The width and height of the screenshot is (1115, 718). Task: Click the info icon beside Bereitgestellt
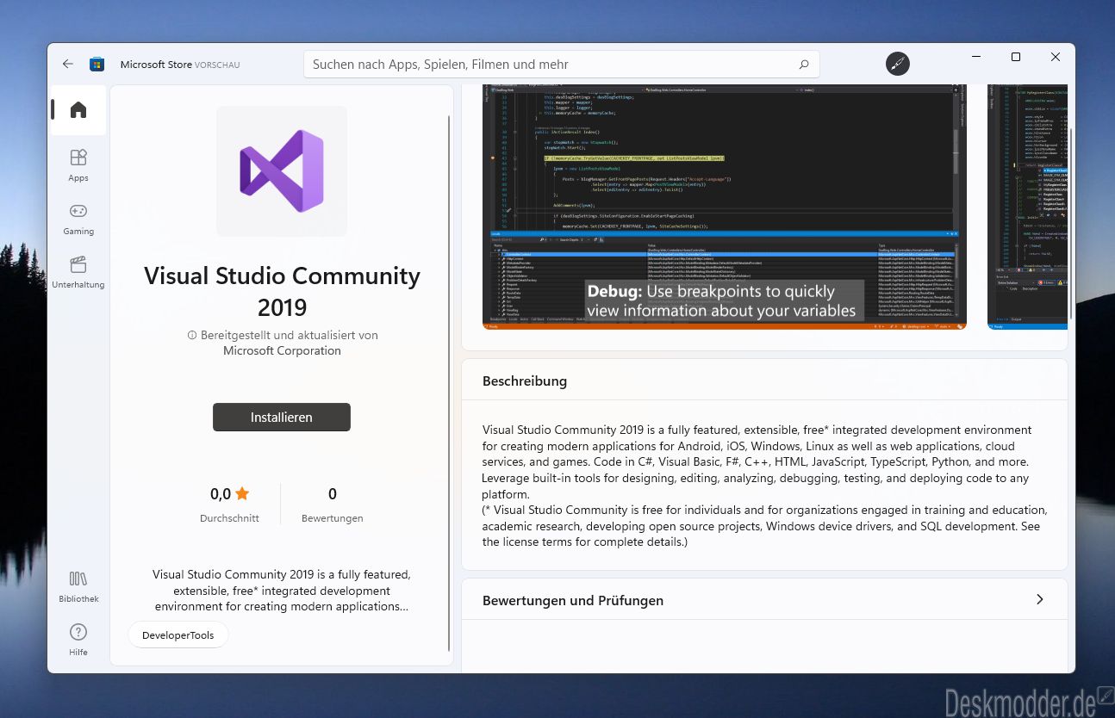tap(192, 336)
